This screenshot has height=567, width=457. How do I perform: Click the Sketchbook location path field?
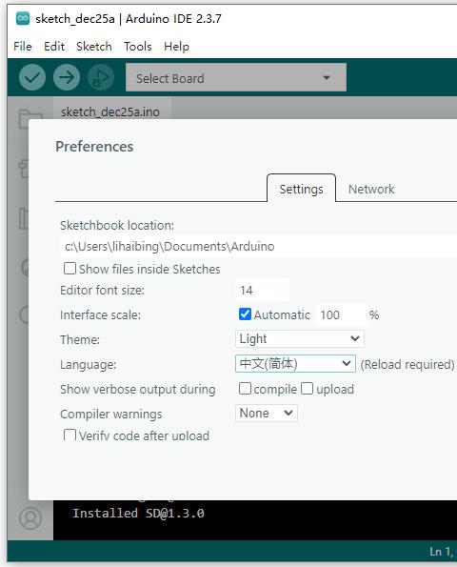(258, 246)
